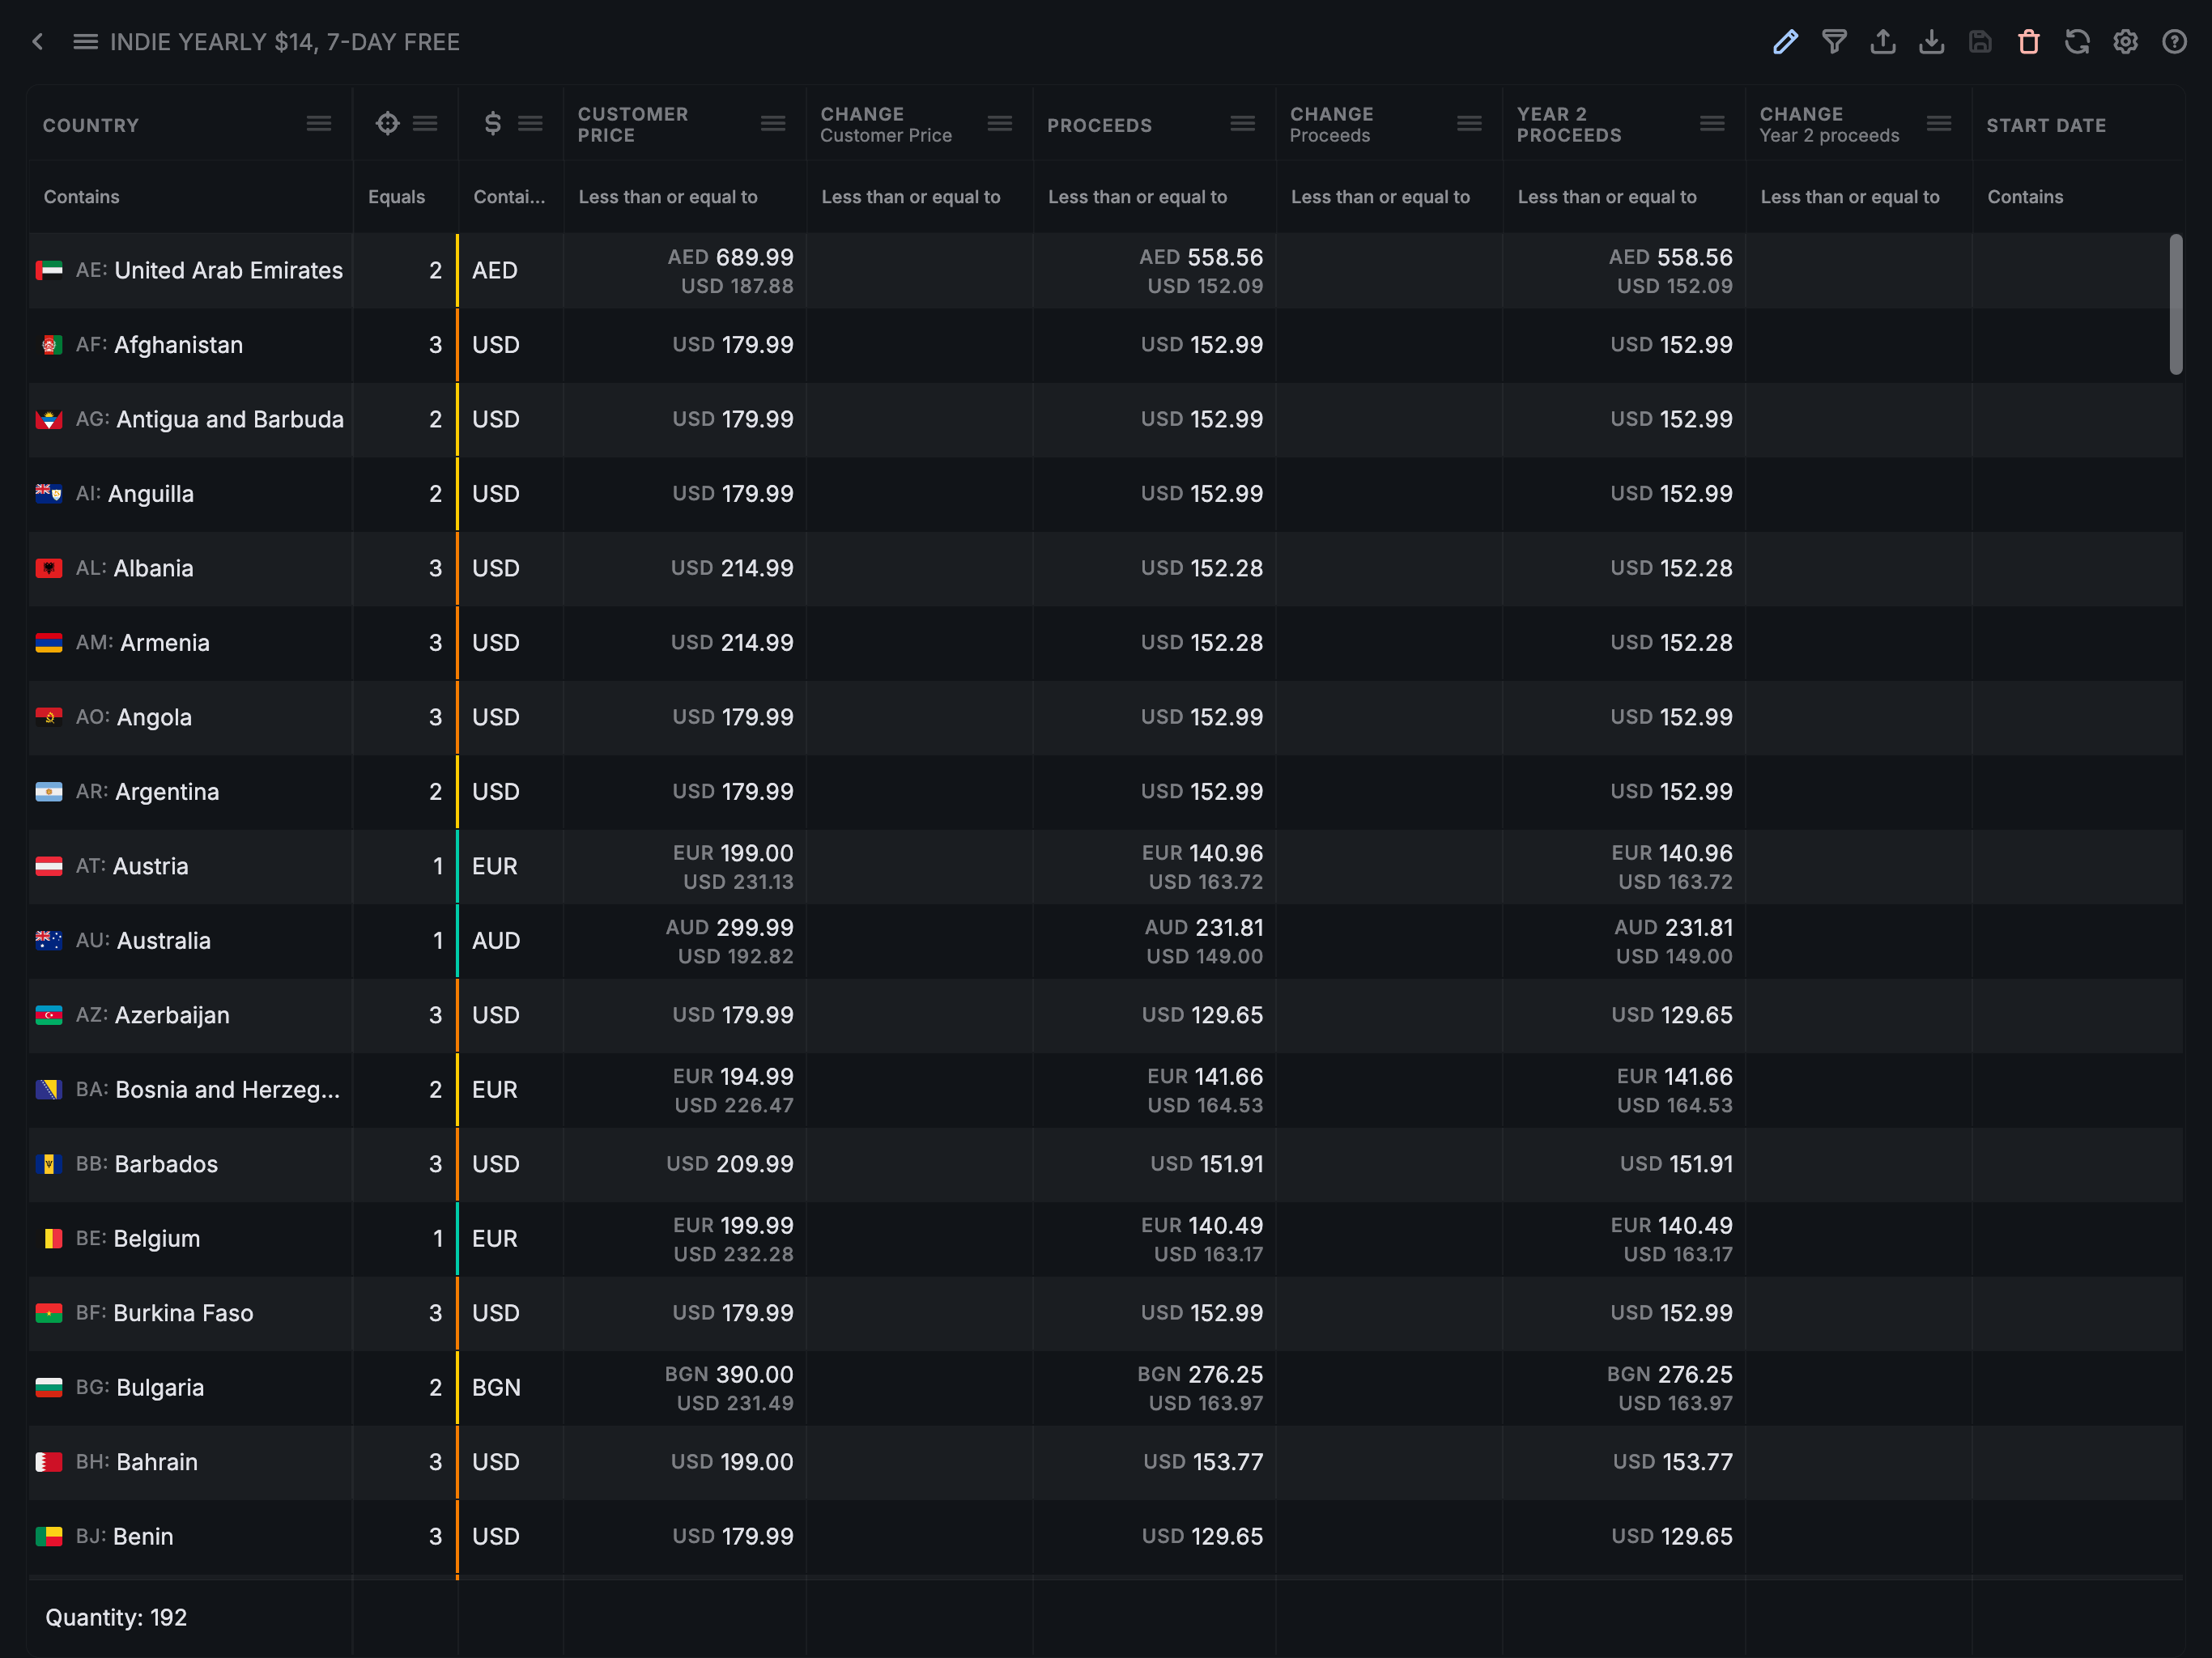Click the refresh sync icon
Screen dimensions: 2212x1658
[2077, 42]
